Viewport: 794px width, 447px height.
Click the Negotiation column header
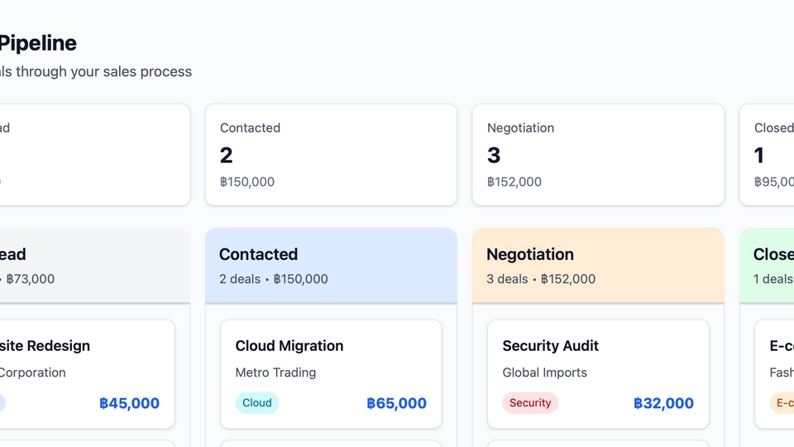pos(598,266)
